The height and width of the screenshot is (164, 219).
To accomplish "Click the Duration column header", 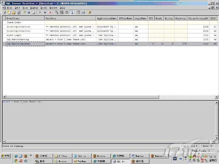I will point(180,18).
